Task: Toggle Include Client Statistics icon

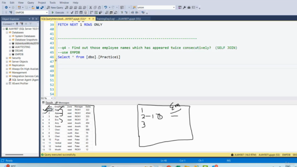Action: coord(101,13)
